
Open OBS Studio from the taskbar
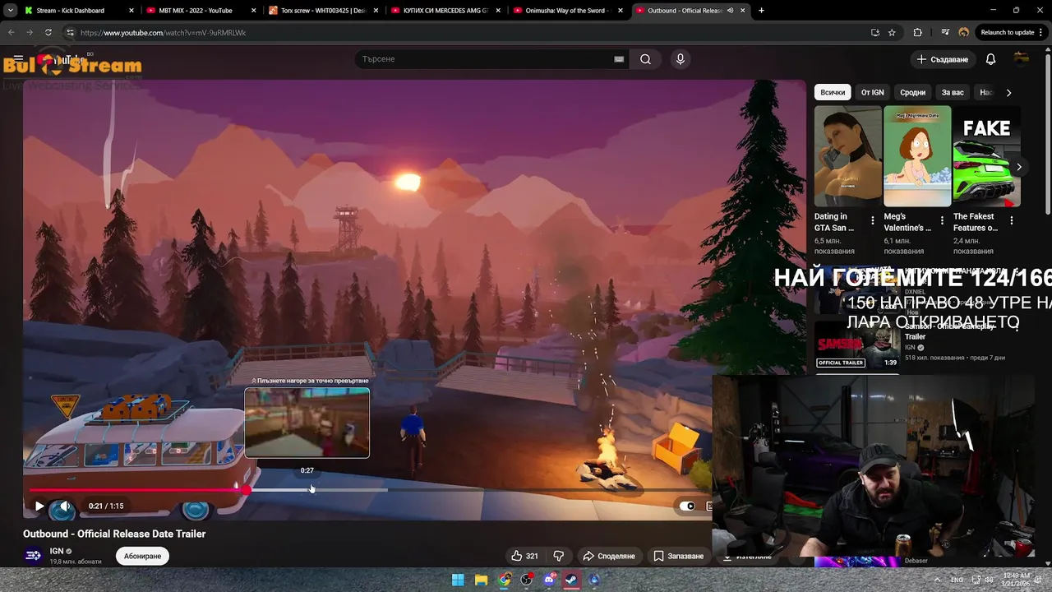(527, 580)
